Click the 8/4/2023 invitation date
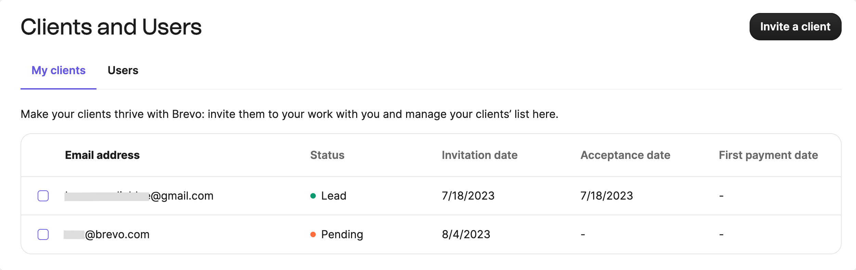This screenshot has width=856, height=270. [466, 234]
